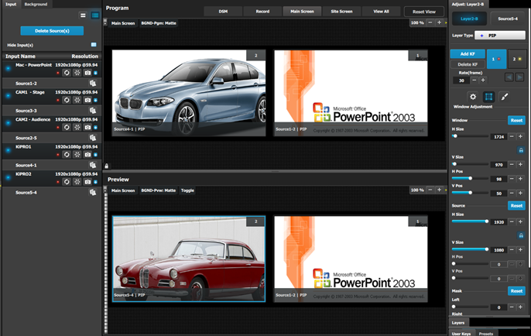Click sync icon on Mac - PowerPoint input
531x336 pixels.
click(67, 73)
